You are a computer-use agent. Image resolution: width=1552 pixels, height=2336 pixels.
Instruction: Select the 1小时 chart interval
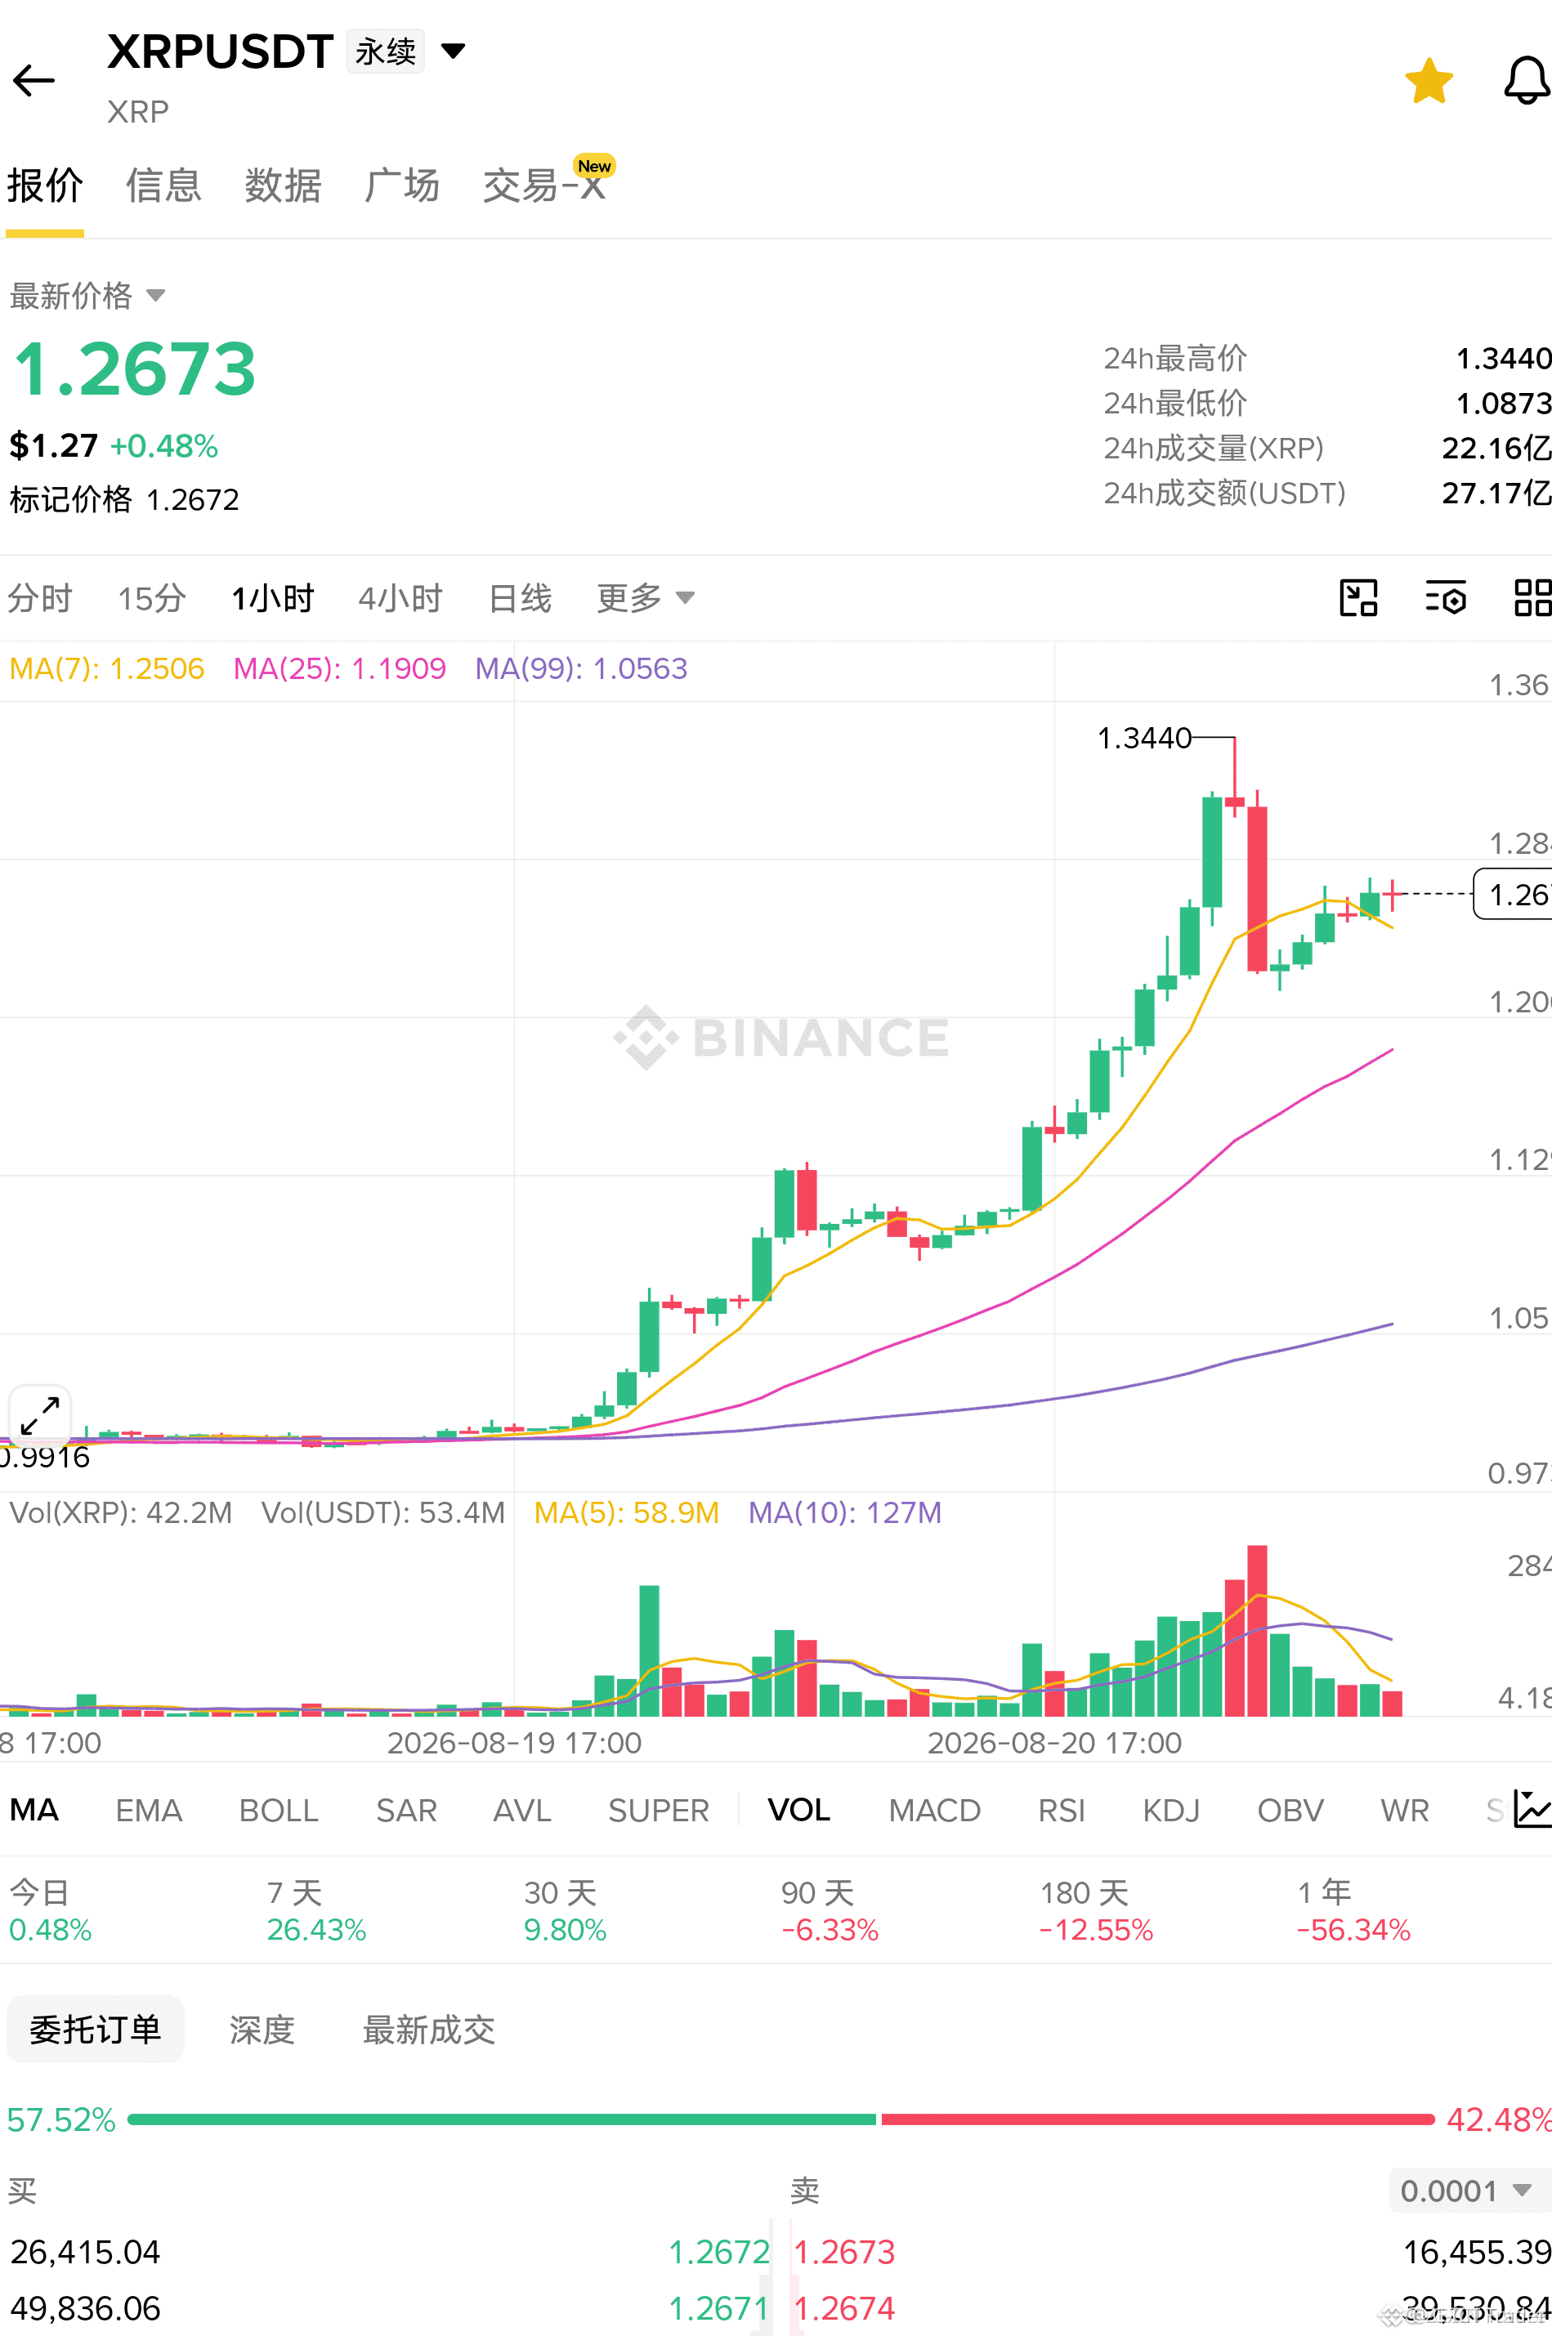coord(272,597)
